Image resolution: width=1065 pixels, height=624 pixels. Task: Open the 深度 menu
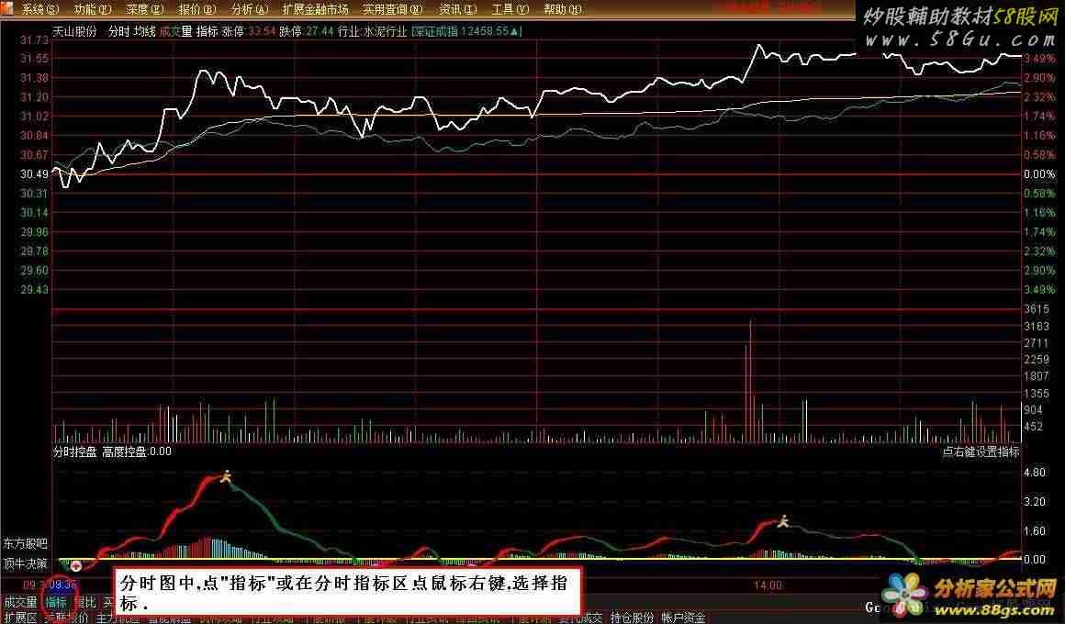tap(145, 9)
